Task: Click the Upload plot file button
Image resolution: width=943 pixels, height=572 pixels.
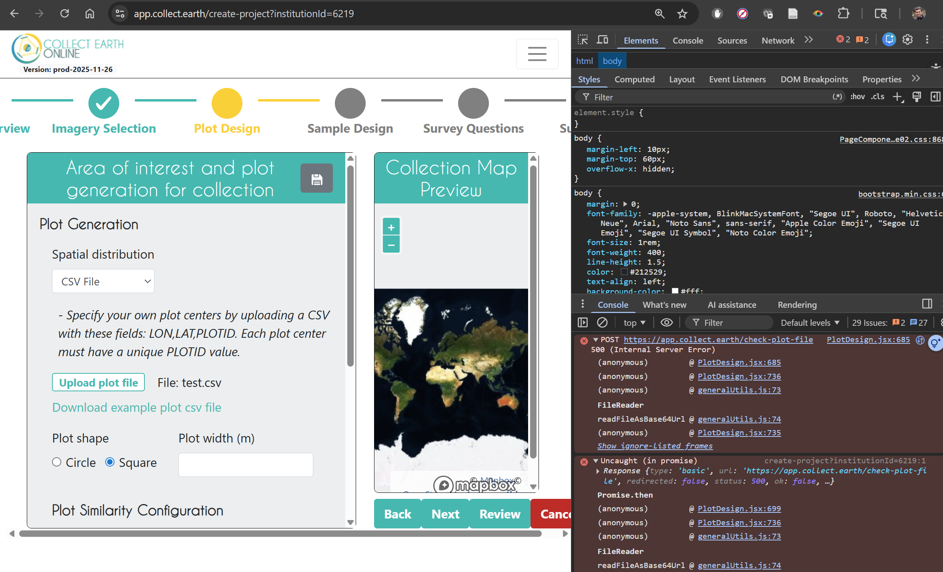Action: coord(98,383)
